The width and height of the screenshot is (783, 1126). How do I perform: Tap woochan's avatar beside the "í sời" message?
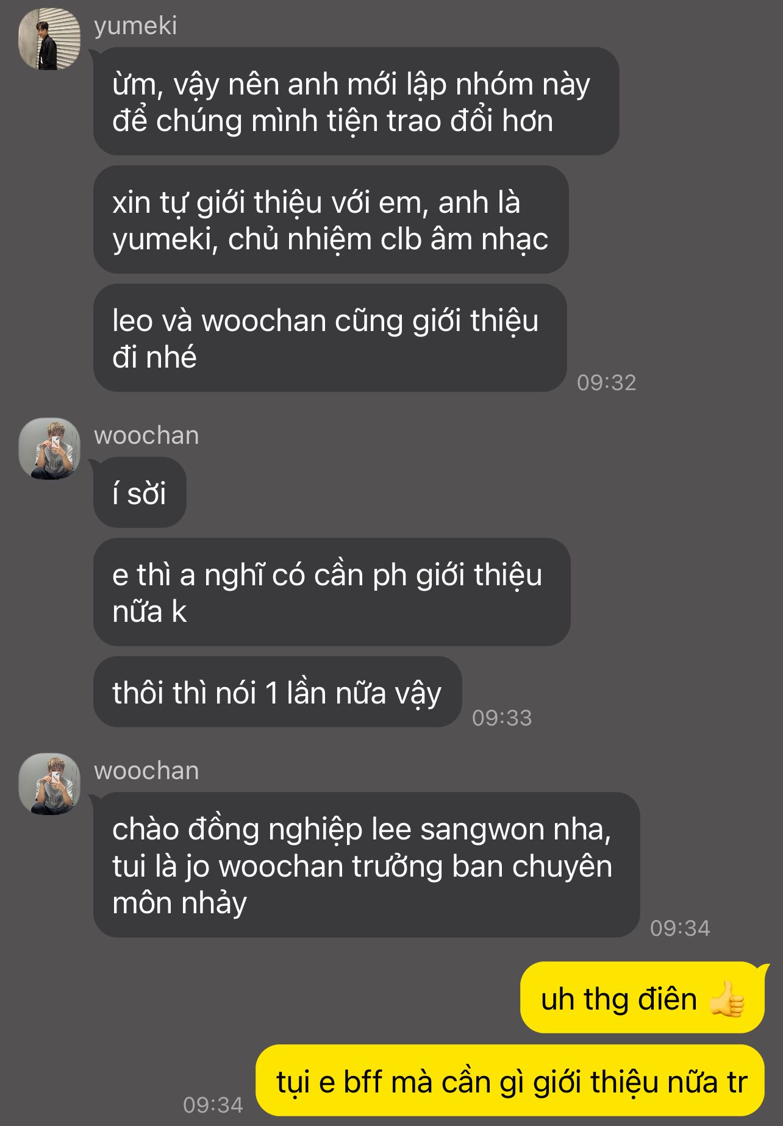pyautogui.click(x=49, y=449)
